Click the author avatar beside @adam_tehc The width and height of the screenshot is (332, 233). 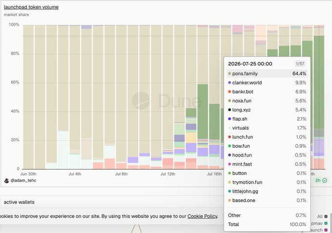6,180
